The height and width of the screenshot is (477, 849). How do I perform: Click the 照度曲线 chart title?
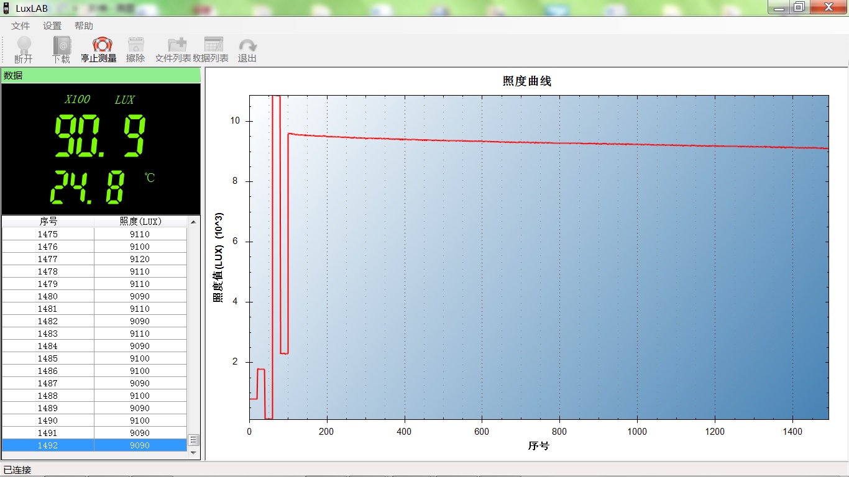click(x=527, y=81)
